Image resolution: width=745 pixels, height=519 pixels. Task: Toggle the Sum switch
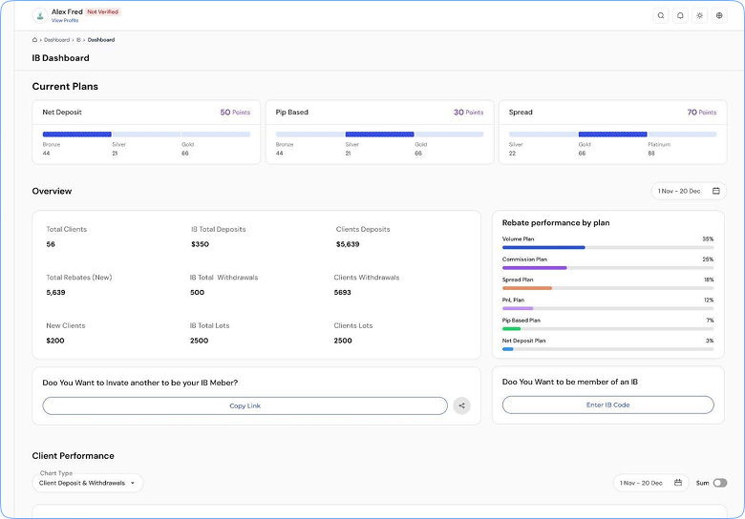click(x=720, y=483)
